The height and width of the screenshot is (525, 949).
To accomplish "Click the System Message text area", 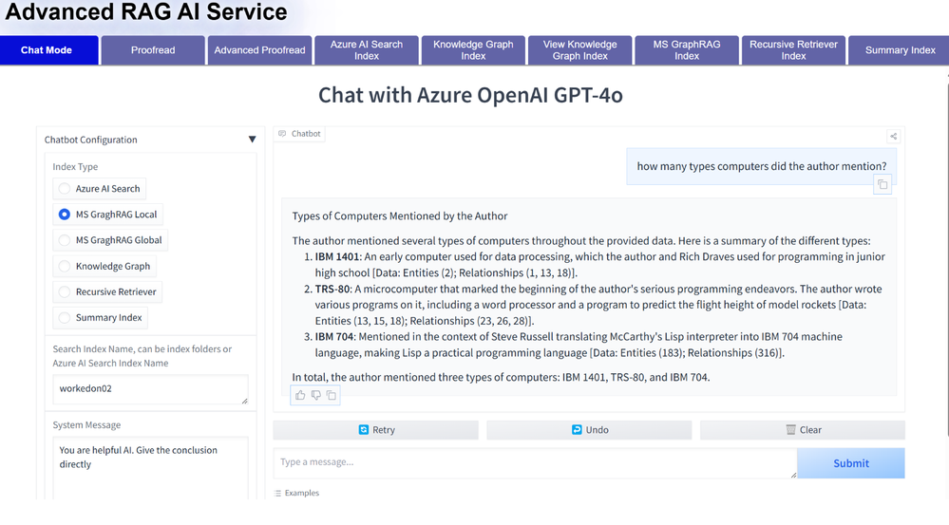I will [x=151, y=468].
